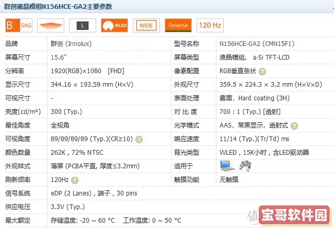Click the 响应速度 column label
Screen dimensions: 334x230
point(187,139)
